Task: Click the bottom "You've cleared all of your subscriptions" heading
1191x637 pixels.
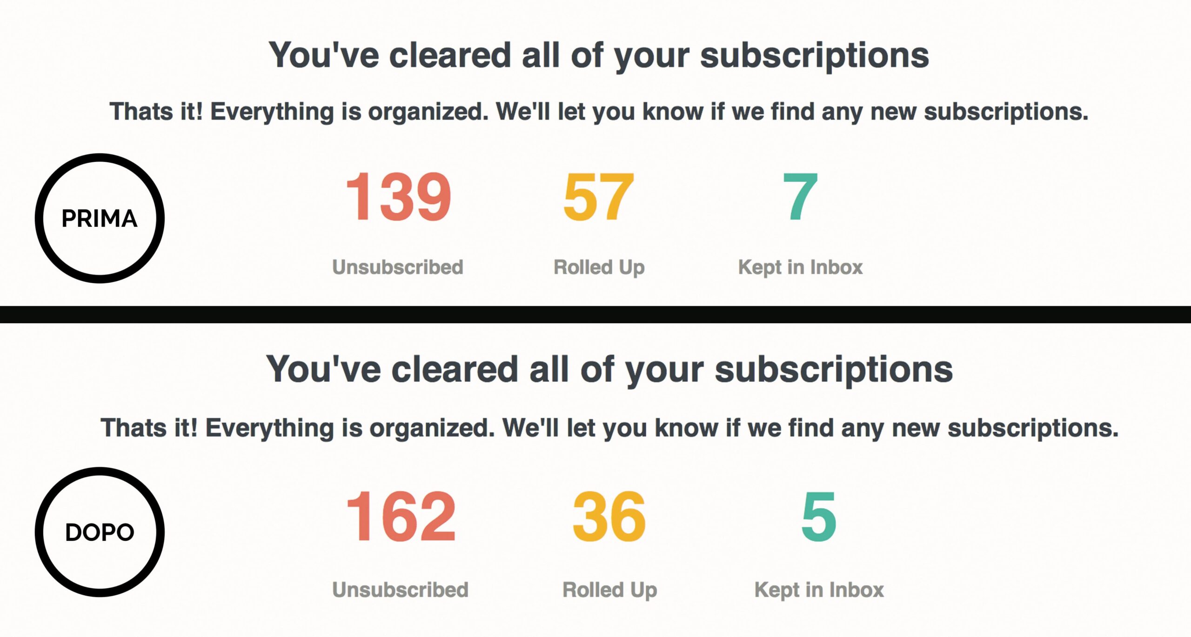Action: (x=609, y=370)
